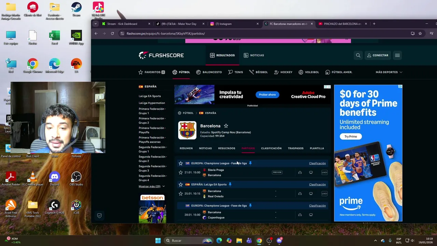This screenshot has width=437, height=246.
Task: Favorite the Slavia Praga vs Barcelona match
Action: tap(181, 173)
